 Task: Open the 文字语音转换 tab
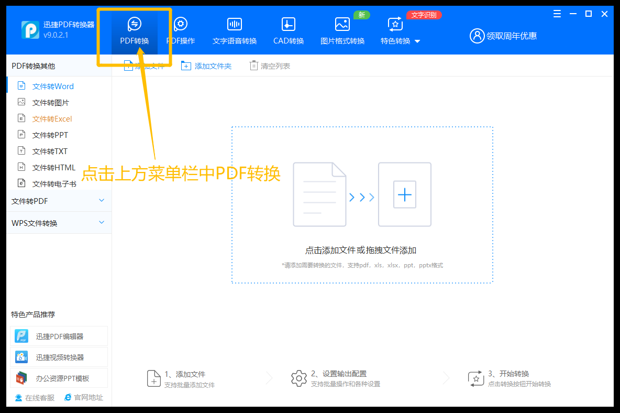235,31
